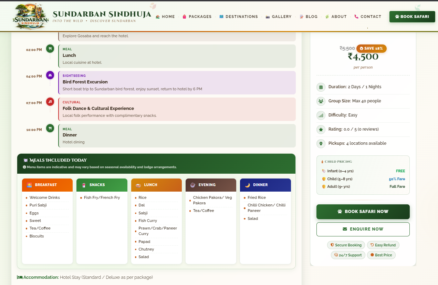This screenshot has width=438, height=285.
Task: Click the Infant (0–4 yrs) row icon
Action: [x=324, y=171]
